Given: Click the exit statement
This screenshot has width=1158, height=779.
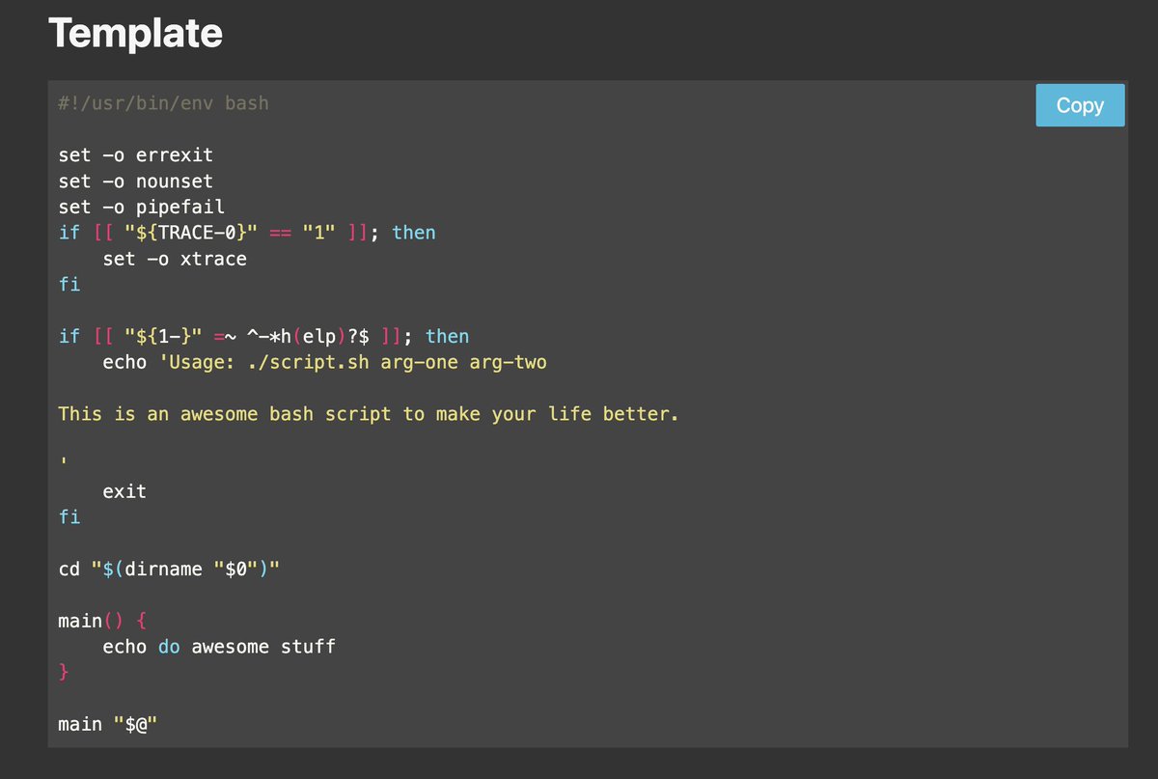Looking at the screenshot, I should (x=124, y=491).
